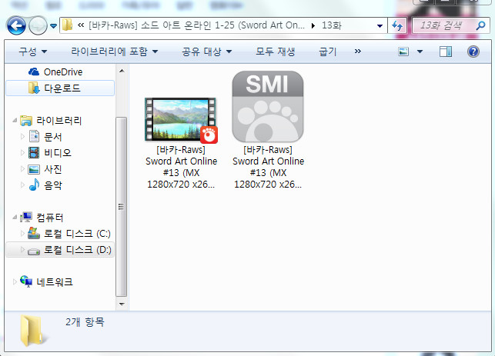Click the greyed Forward arrow button

click(38, 25)
